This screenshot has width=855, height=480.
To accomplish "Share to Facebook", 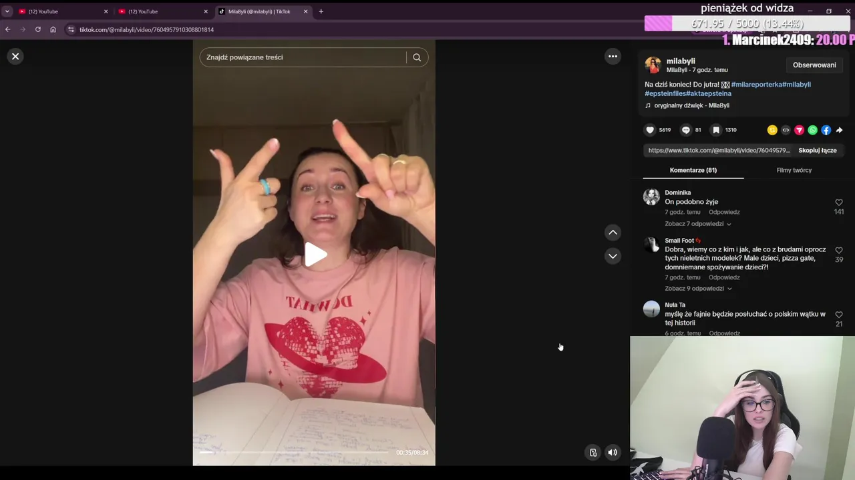I will tap(826, 130).
